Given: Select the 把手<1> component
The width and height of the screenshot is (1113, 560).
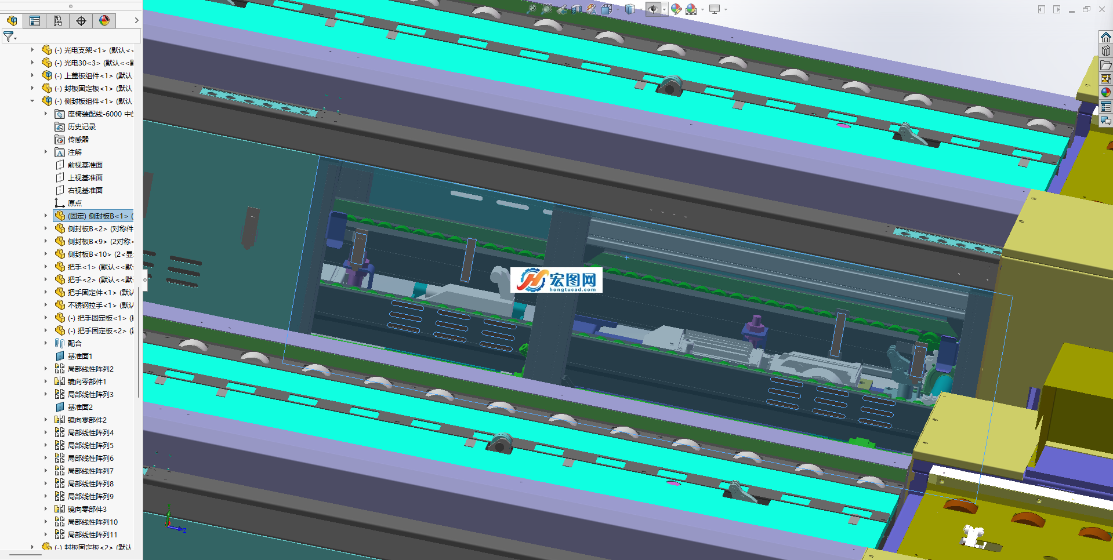Looking at the screenshot, I should [x=94, y=267].
